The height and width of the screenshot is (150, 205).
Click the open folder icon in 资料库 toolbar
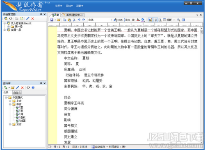click(13, 87)
